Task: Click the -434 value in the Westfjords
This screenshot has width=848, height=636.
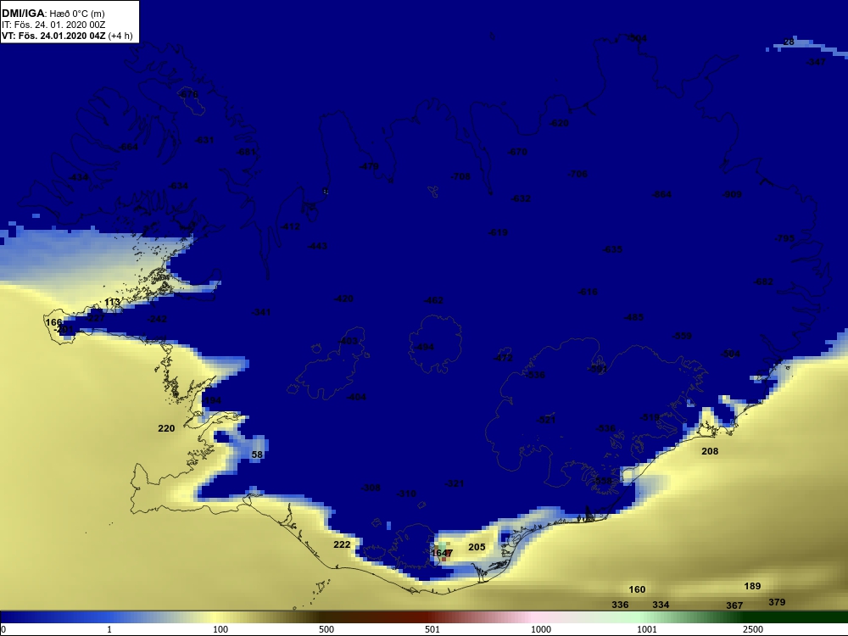Action: point(79,177)
